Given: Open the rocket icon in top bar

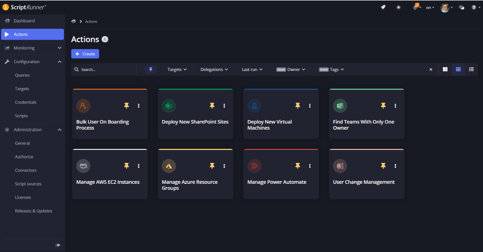Looking at the screenshot, I should coord(383,7).
